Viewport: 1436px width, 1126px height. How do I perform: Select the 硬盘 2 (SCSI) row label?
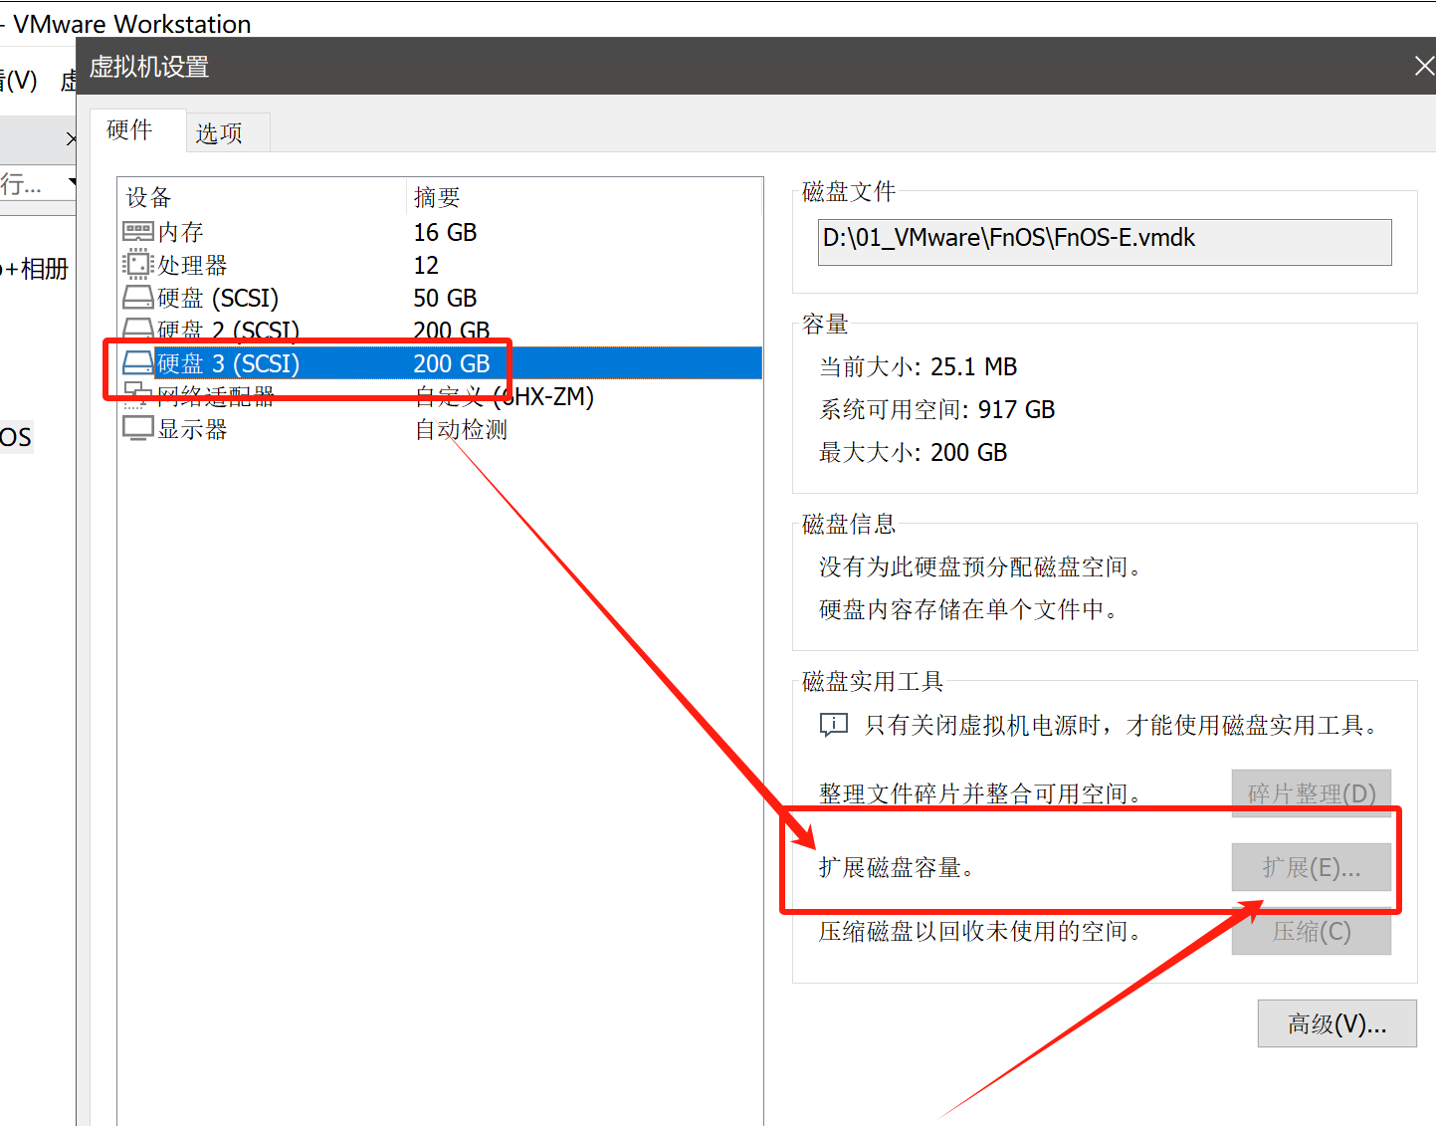228,330
